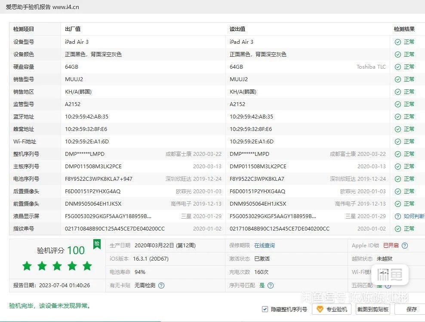Click the 无需检测 value for 有无卡贴

(145, 286)
